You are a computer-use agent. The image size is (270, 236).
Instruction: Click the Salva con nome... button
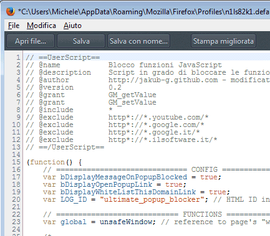[x=138, y=41]
